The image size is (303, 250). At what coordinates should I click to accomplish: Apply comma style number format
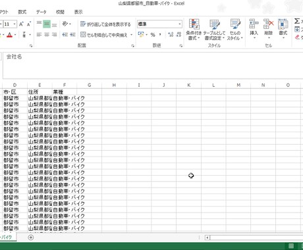pos(160,34)
